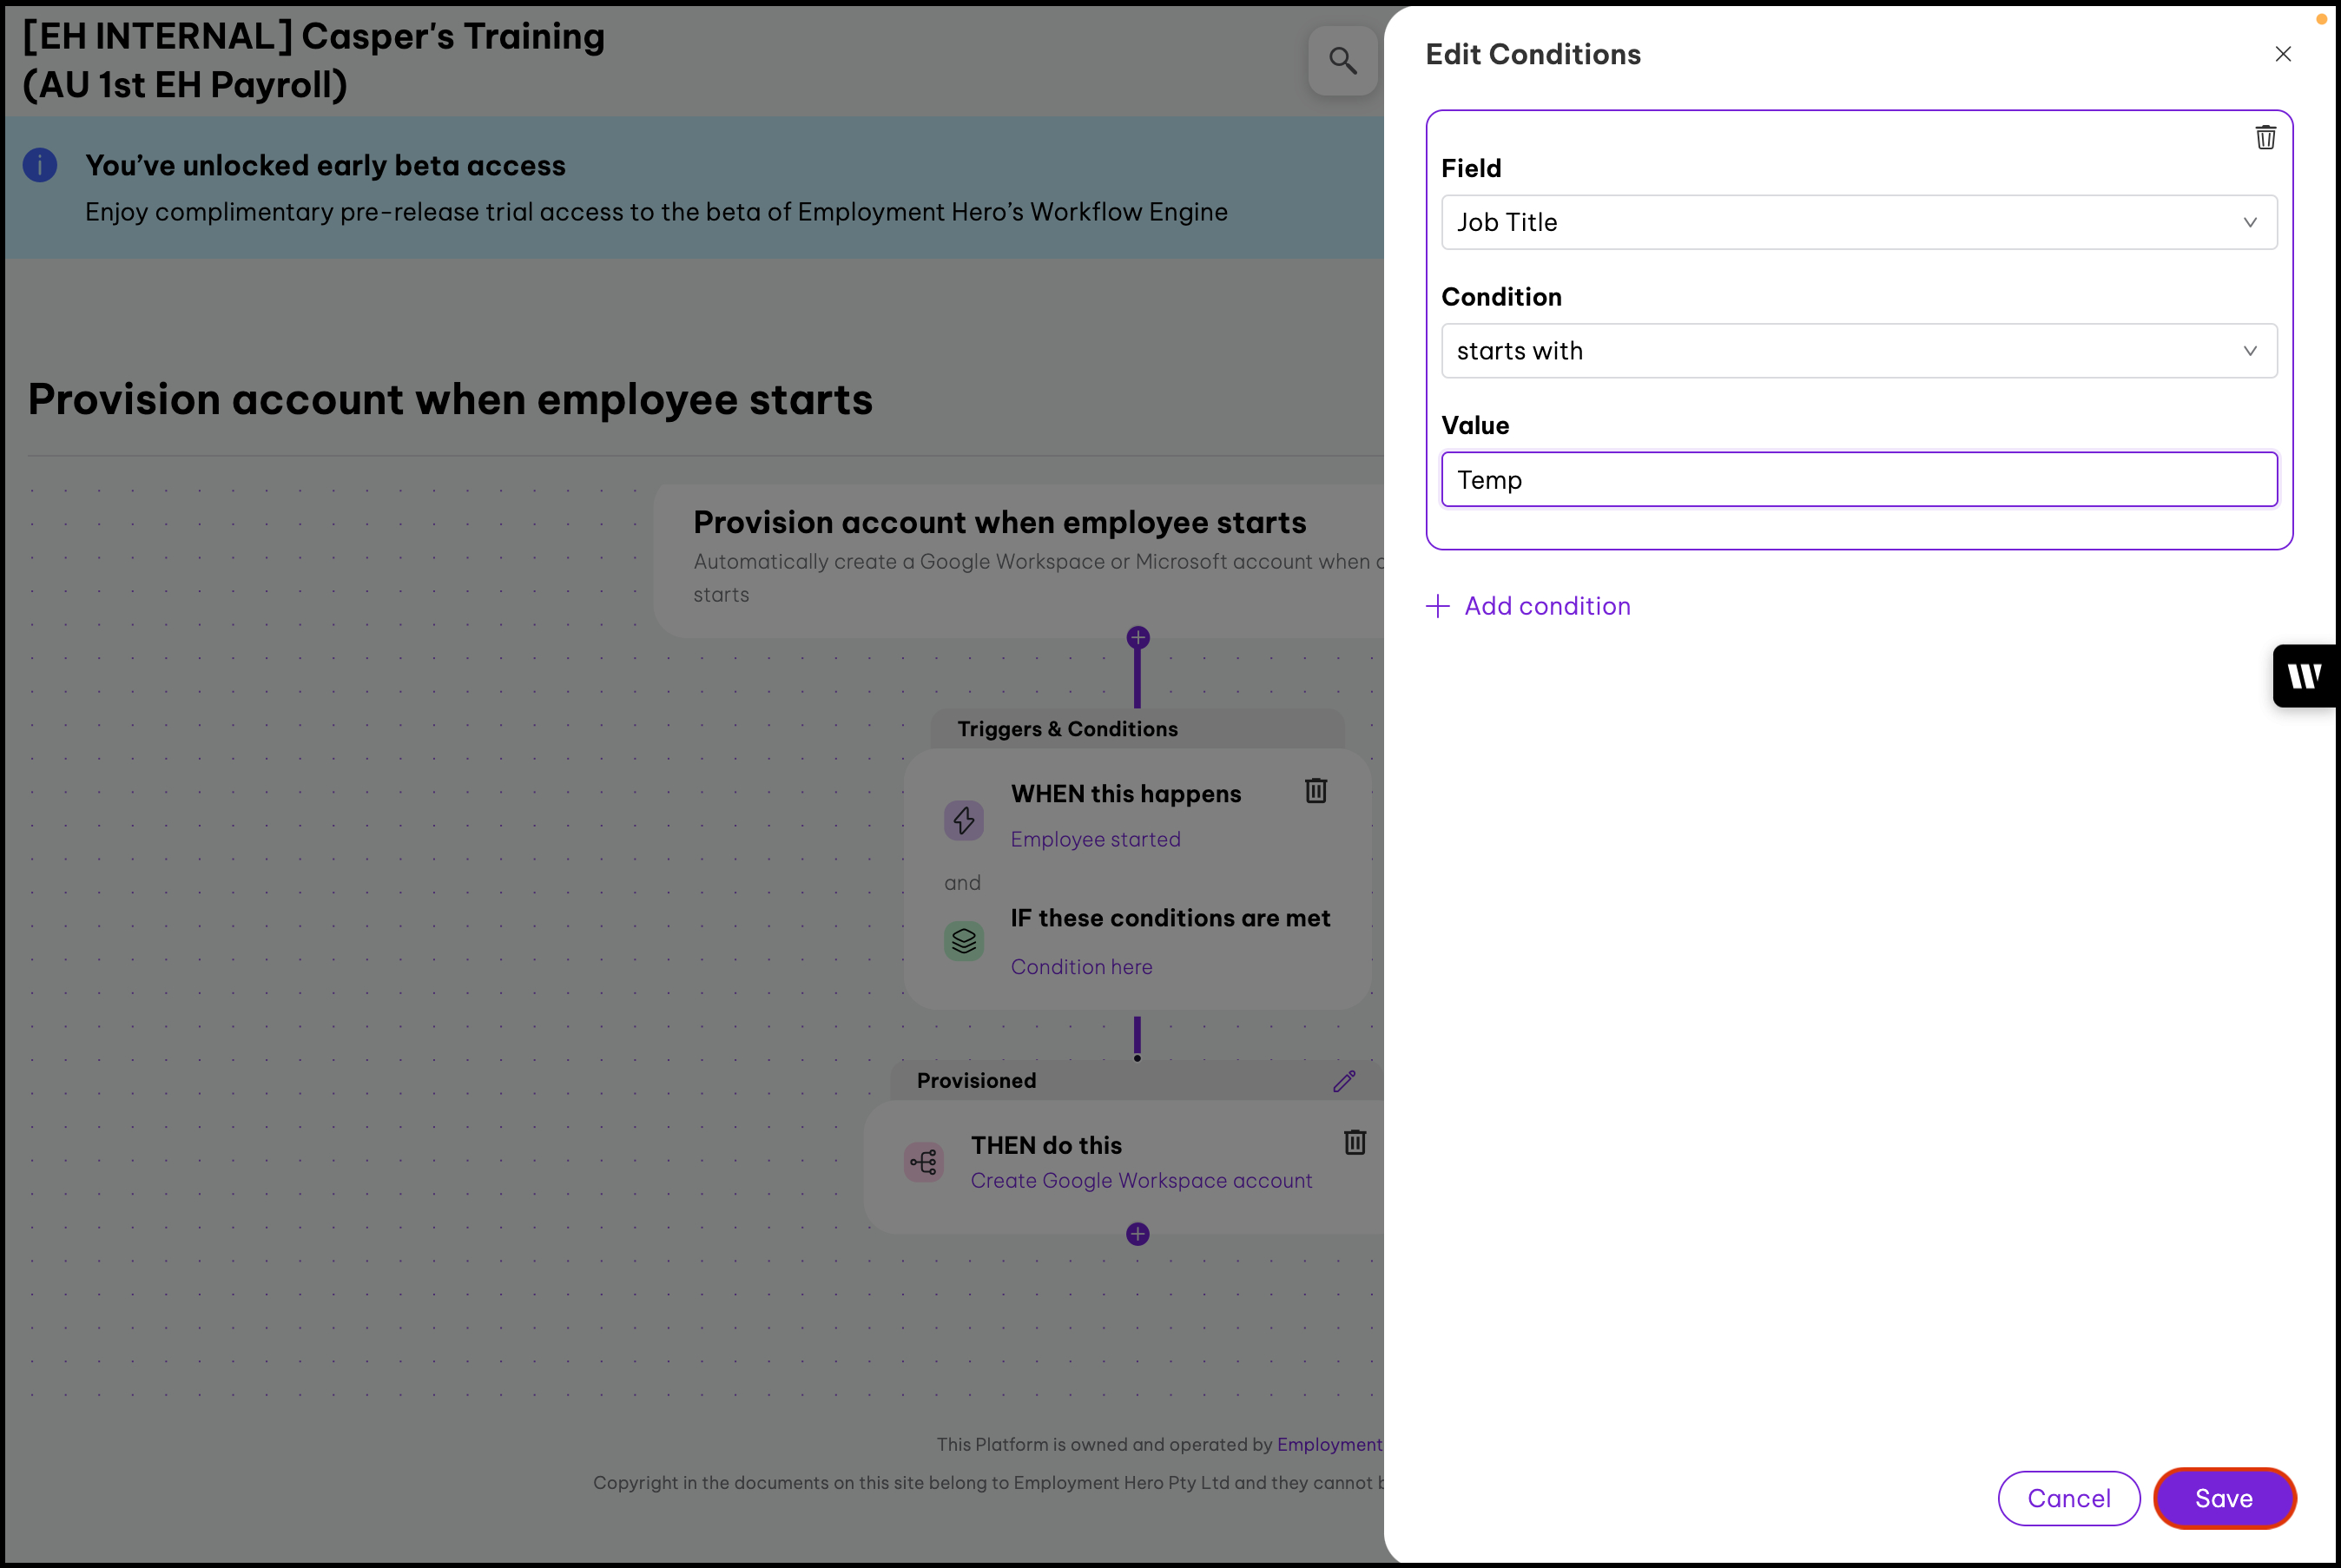
Task: Click the green layers condition icon
Action: (963, 941)
